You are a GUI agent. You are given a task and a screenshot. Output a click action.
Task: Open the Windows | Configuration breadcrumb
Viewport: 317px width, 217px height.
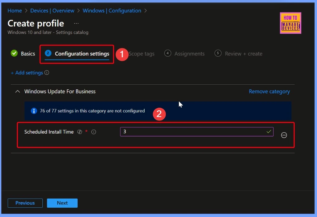[x=112, y=11]
